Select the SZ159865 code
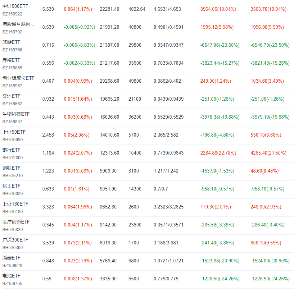 [12, 68]
